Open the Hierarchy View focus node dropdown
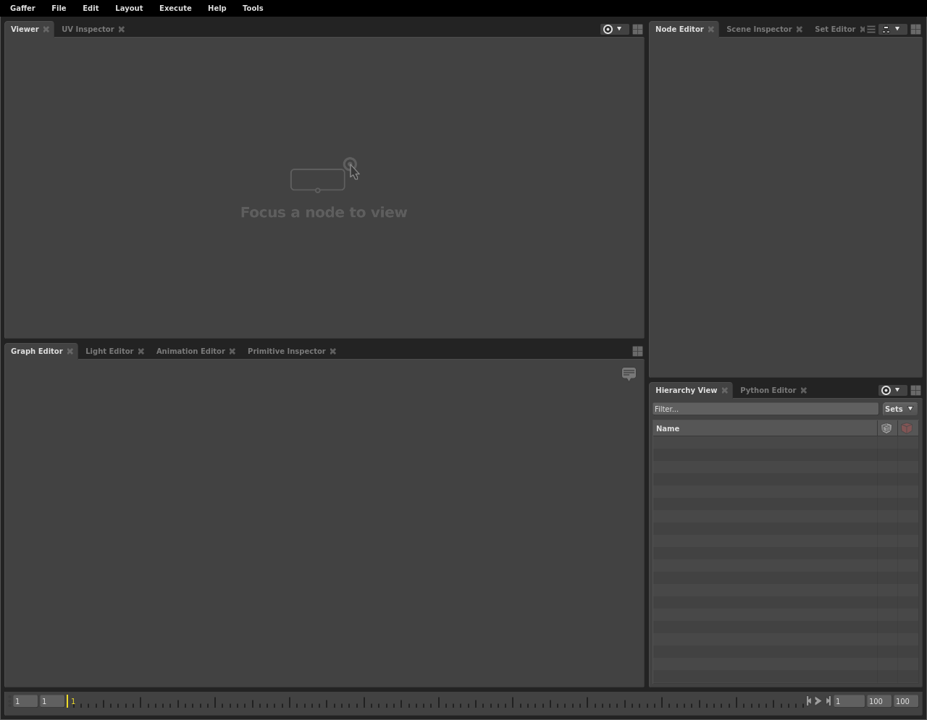 pyautogui.click(x=891, y=391)
